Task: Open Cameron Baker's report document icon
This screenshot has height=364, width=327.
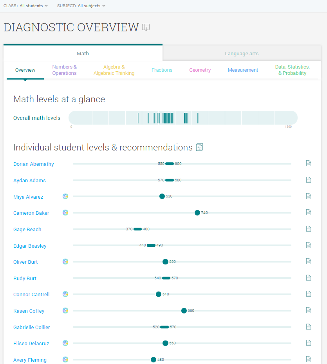Action: click(x=309, y=212)
